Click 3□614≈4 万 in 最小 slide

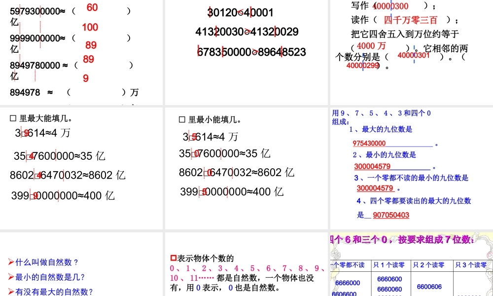[x=211, y=137]
